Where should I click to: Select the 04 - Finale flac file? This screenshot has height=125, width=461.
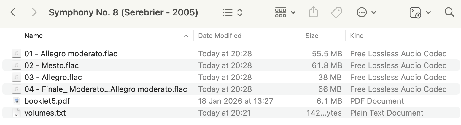point(106,89)
